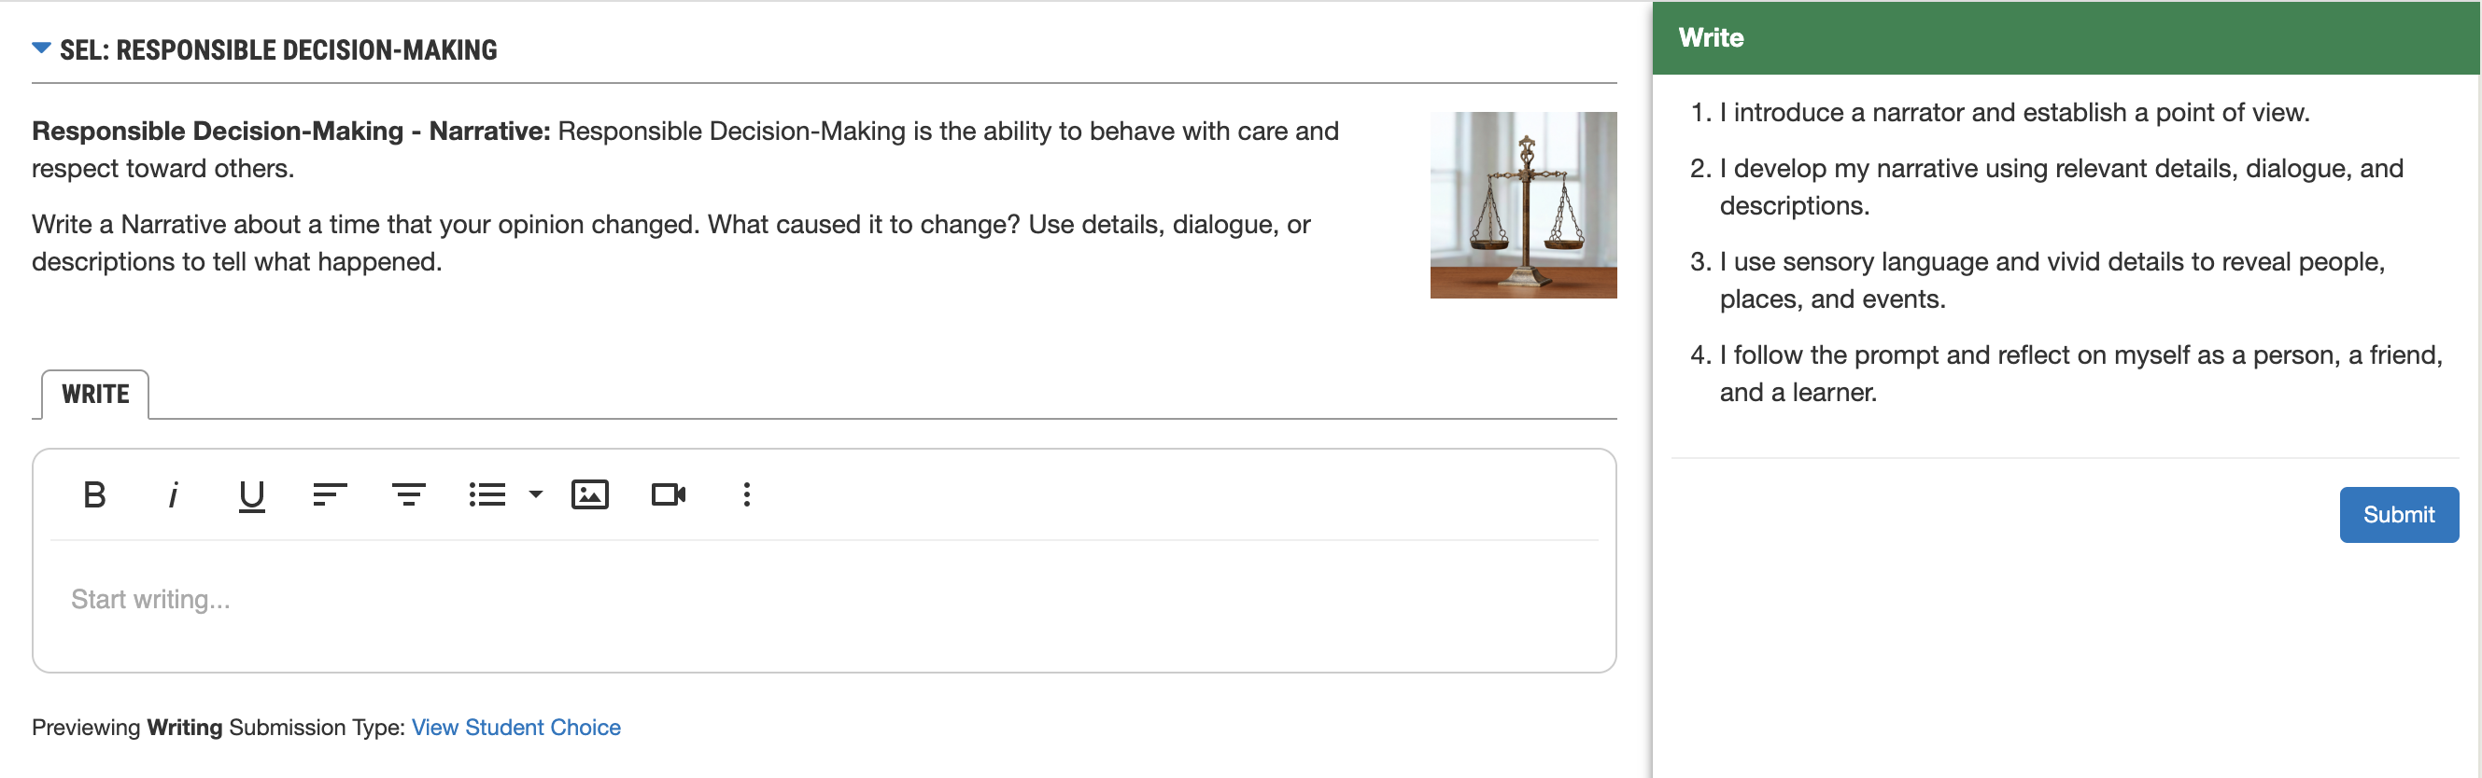Select the WRITE tab

(95, 395)
